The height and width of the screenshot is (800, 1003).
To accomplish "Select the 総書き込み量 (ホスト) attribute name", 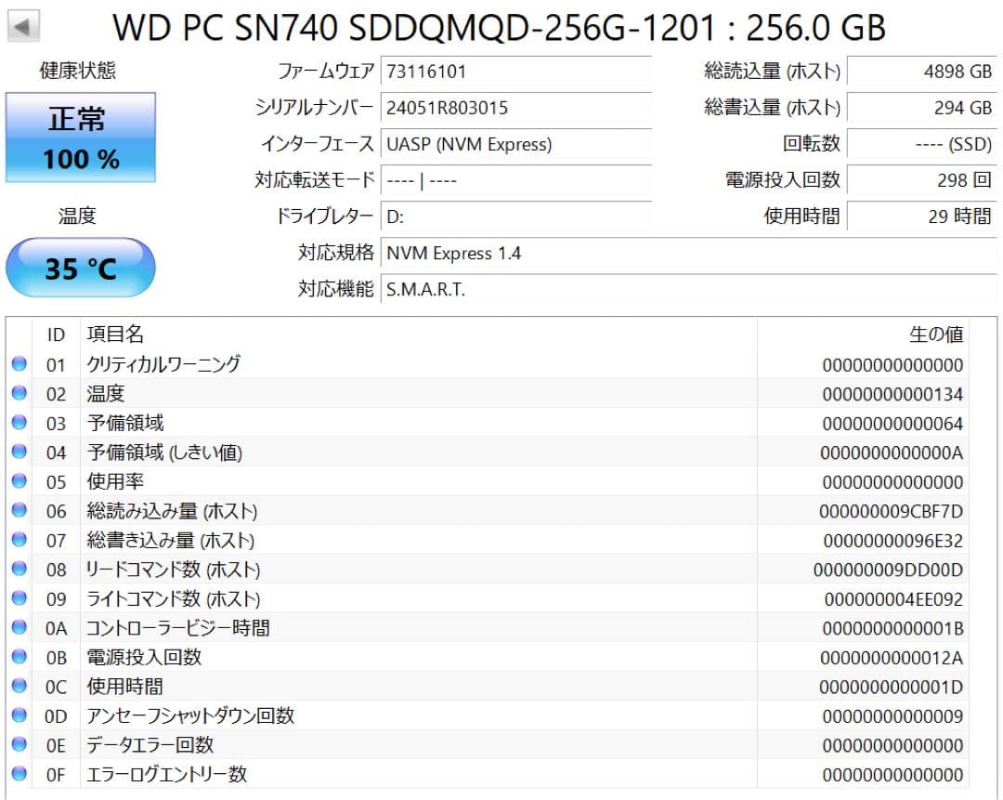I will click(x=171, y=540).
